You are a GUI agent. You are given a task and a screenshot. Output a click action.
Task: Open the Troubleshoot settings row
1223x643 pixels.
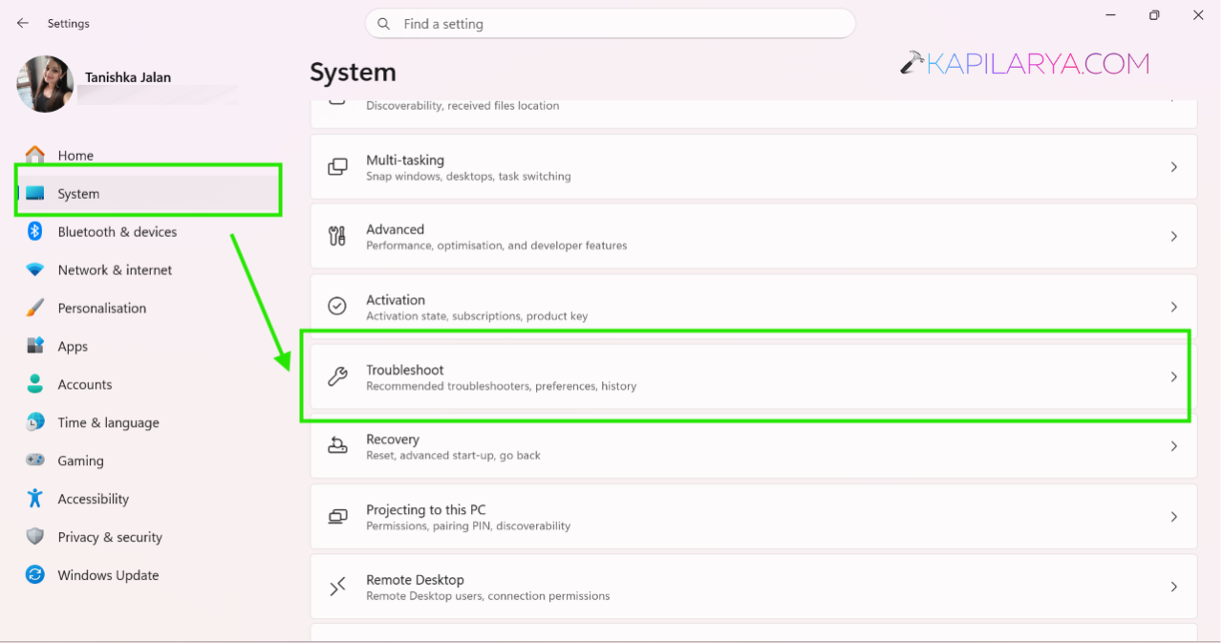click(x=754, y=376)
